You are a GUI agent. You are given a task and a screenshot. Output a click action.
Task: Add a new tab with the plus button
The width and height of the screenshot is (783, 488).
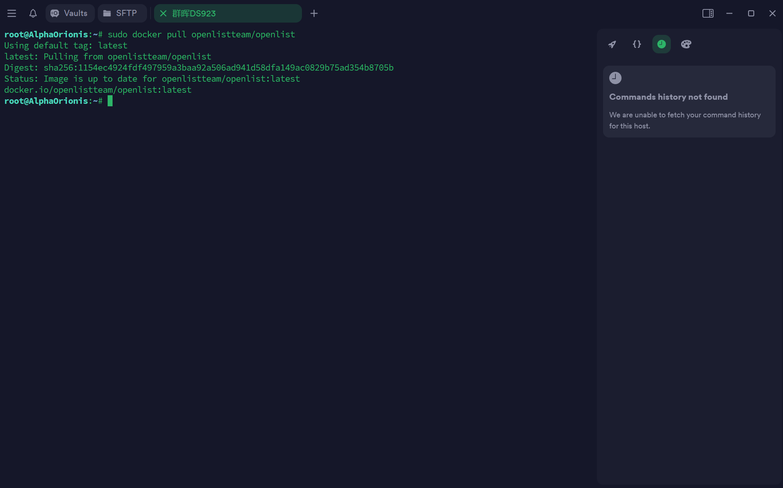pyautogui.click(x=314, y=14)
